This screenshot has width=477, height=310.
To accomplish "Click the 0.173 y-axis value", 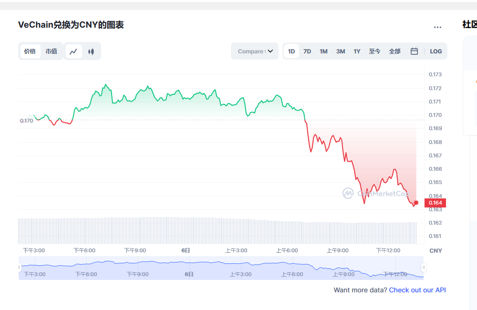I will (x=435, y=74).
